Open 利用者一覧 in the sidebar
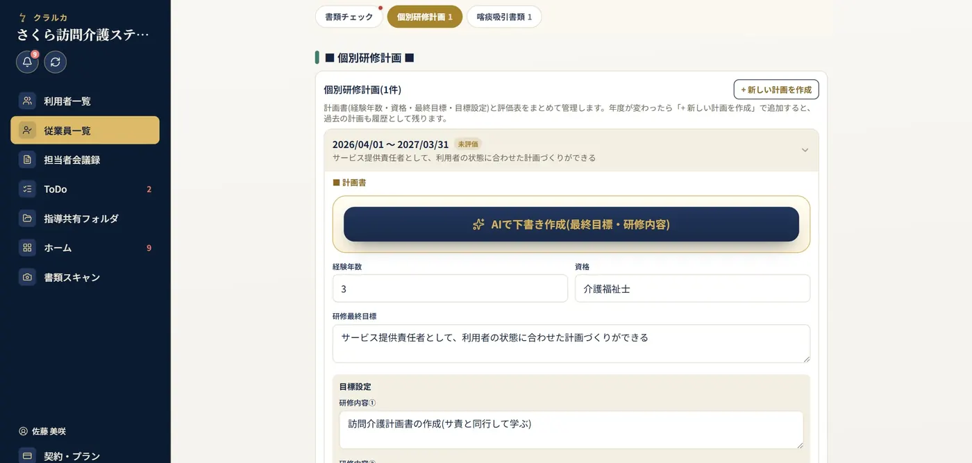 (x=85, y=101)
